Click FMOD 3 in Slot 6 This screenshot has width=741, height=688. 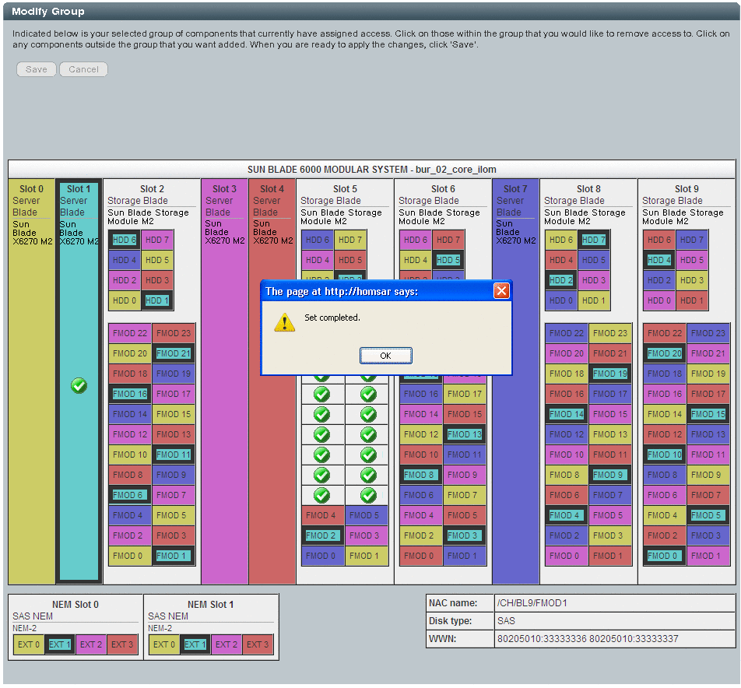pos(465,535)
